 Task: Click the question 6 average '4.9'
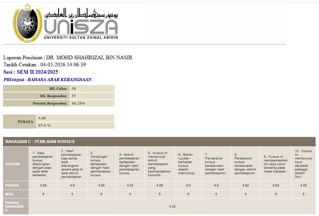[188, 186]
